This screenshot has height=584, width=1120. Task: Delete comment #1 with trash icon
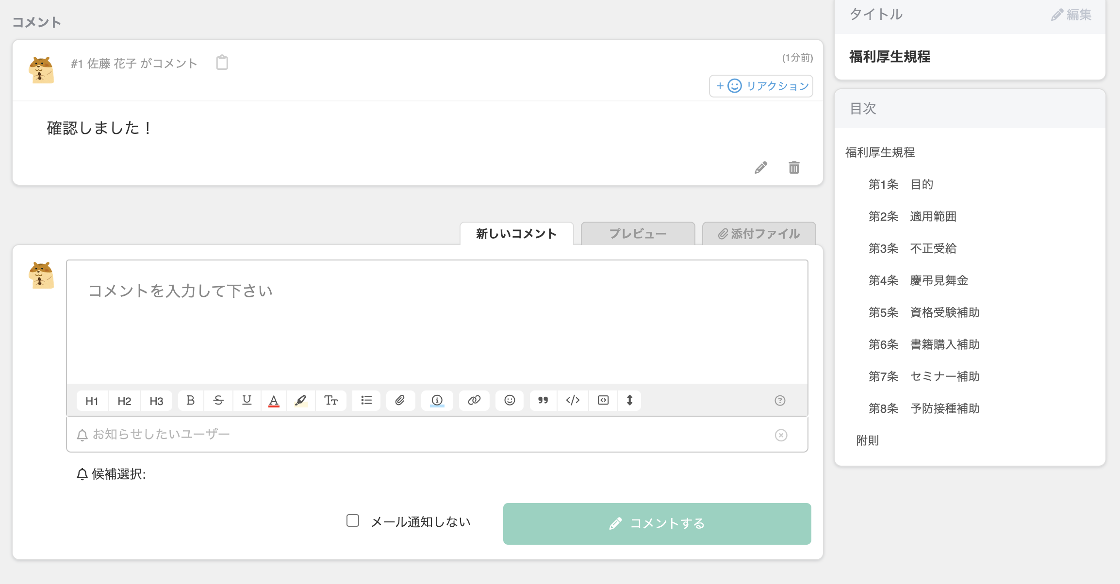click(x=794, y=167)
